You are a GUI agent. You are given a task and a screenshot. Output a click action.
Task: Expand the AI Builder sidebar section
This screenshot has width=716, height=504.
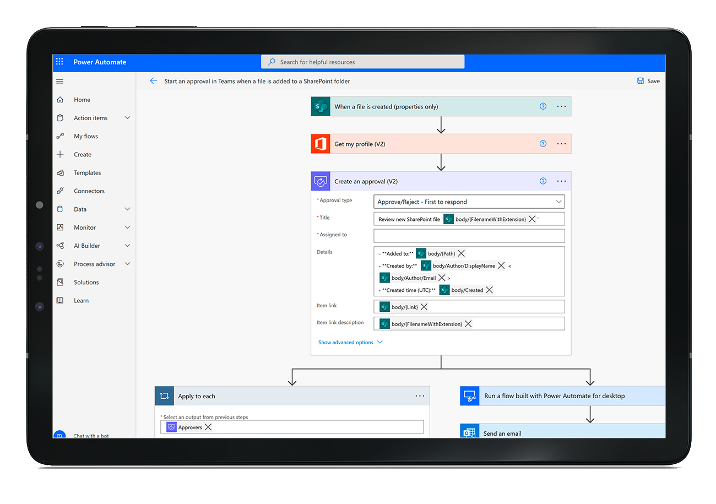(127, 246)
